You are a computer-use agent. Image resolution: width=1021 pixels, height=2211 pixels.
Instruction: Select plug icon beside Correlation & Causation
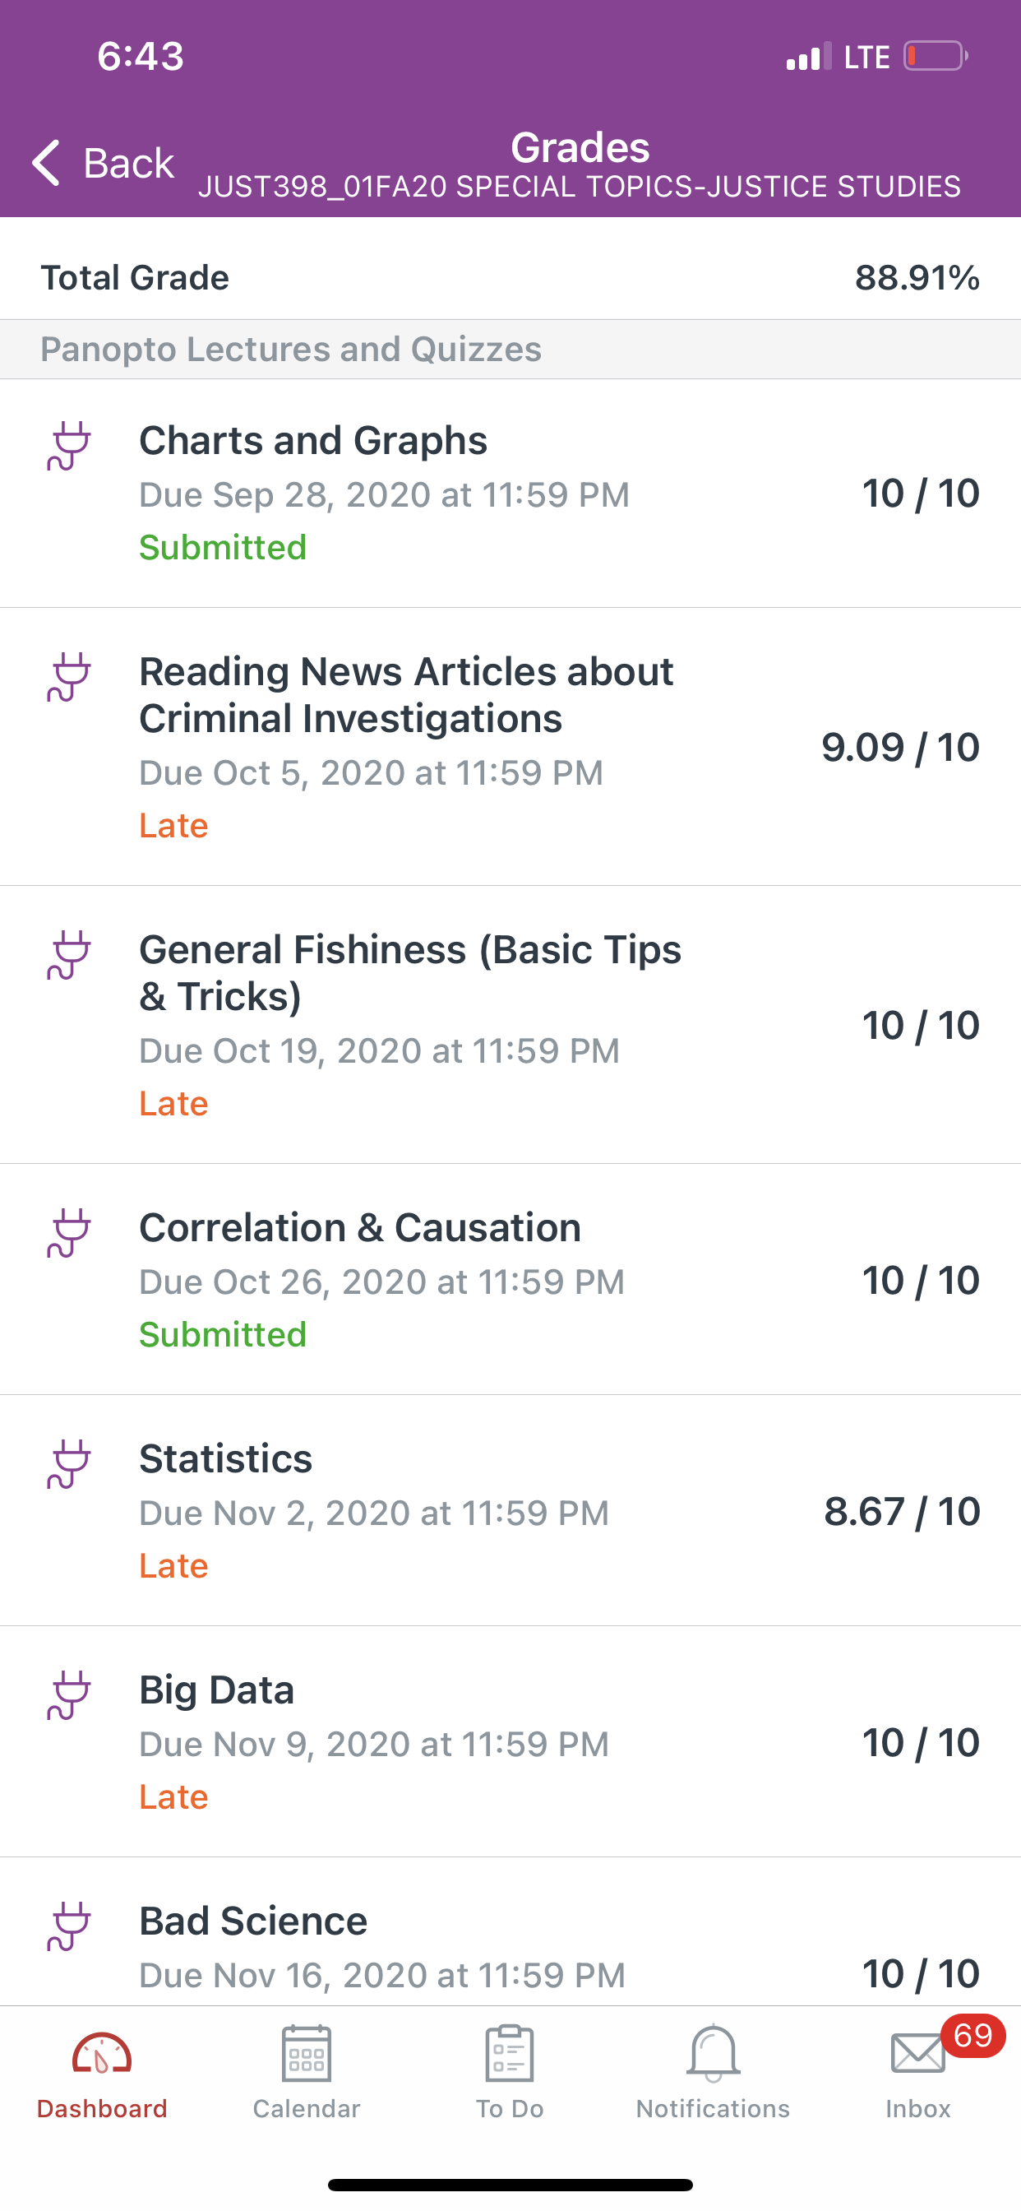tap(68, 1233)
